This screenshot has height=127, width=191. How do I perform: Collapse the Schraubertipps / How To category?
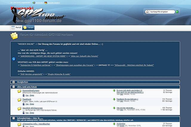(x=14, y=118)
